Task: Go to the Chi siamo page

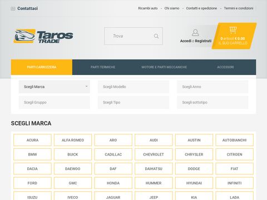Action: coord(172,8)
